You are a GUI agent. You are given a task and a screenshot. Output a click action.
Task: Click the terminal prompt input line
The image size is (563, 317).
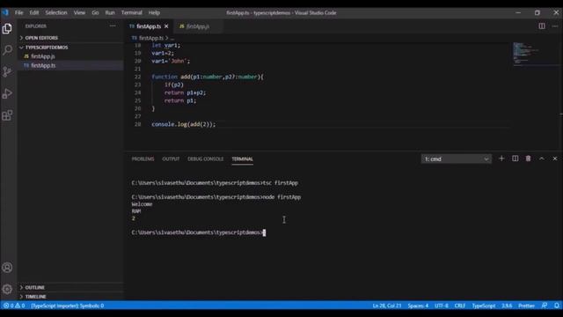(x=199, y=232)
